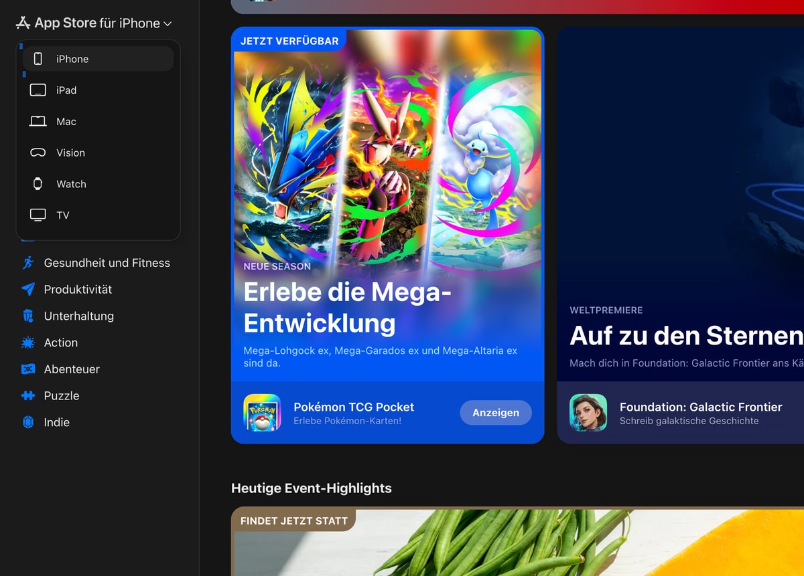Open the Mega-Entwicklung featured artwork

pyautogui.click(x=387, y=154)
